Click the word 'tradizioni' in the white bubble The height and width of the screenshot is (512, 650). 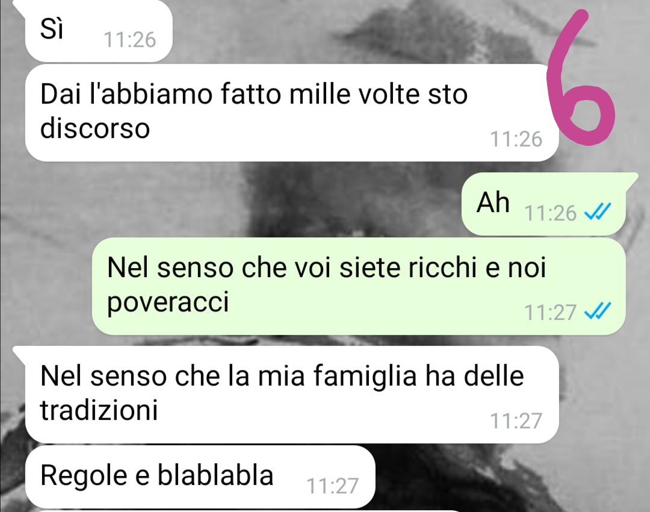tap(99, 410)
